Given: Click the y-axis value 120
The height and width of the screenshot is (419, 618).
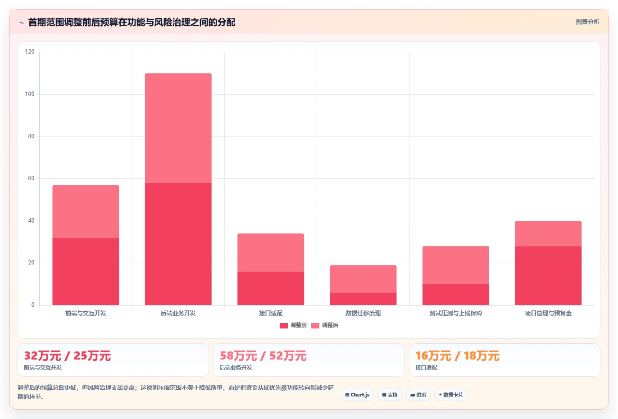Looking at the screenshot, I should (30, 52).
